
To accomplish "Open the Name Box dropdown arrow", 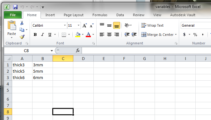I will [52, 51].
